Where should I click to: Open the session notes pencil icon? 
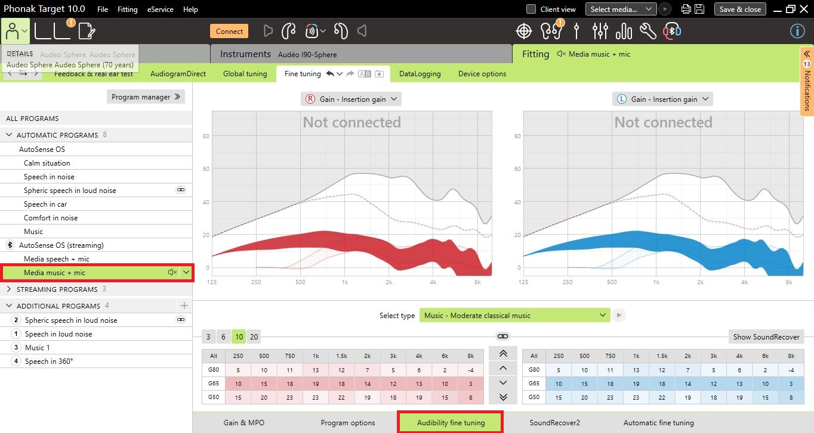pos(87,31)
